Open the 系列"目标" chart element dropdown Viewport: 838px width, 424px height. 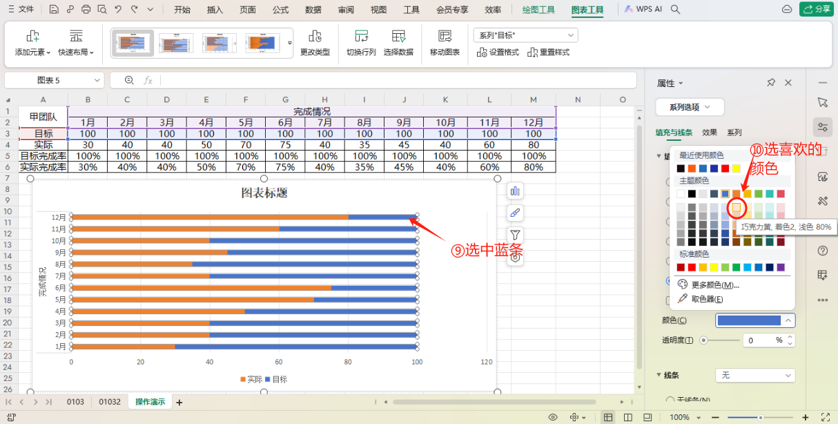pyautogui.click(x=525, y=35)
